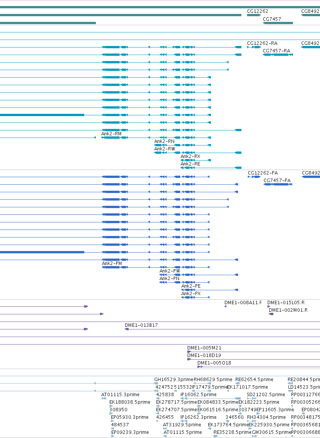Click BAC end DME1-015L05.R
Viewport: 320px width, 438px height.
[x=286, y=303]
